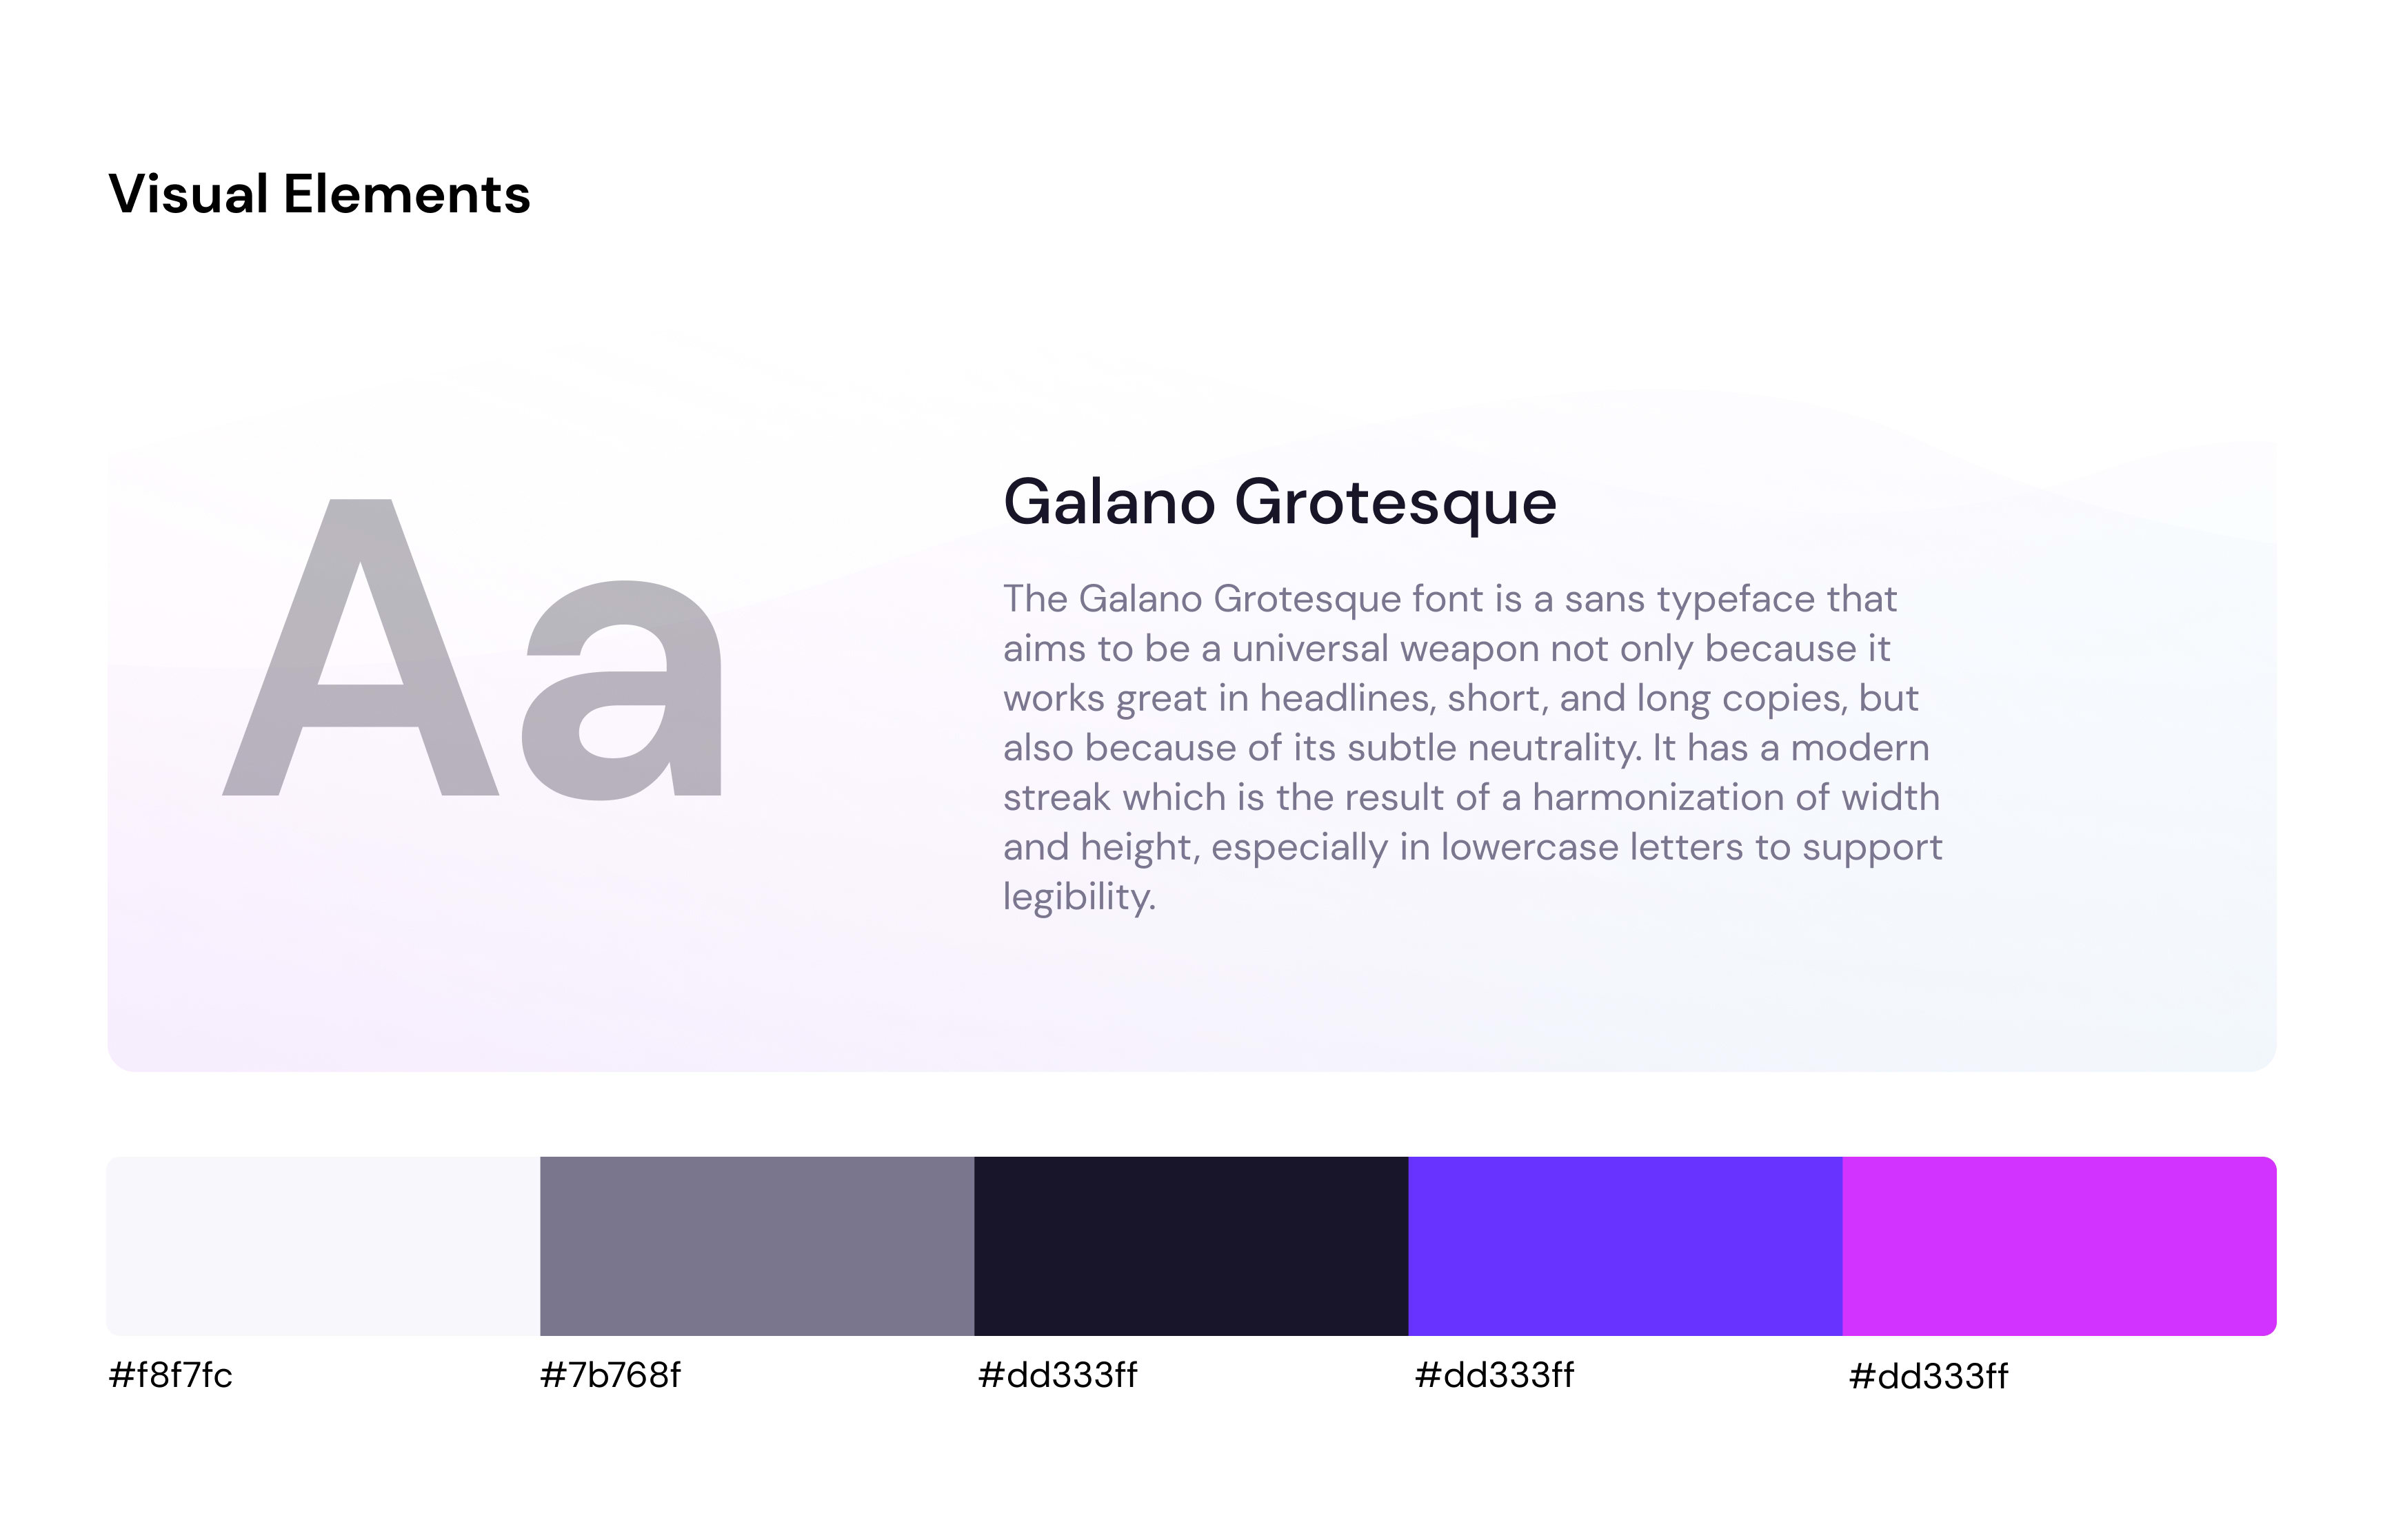This screenshot has width=2383, height=1540.
Task: Click the line starting 'works great in headlines'
Action: click(1461, 698)
